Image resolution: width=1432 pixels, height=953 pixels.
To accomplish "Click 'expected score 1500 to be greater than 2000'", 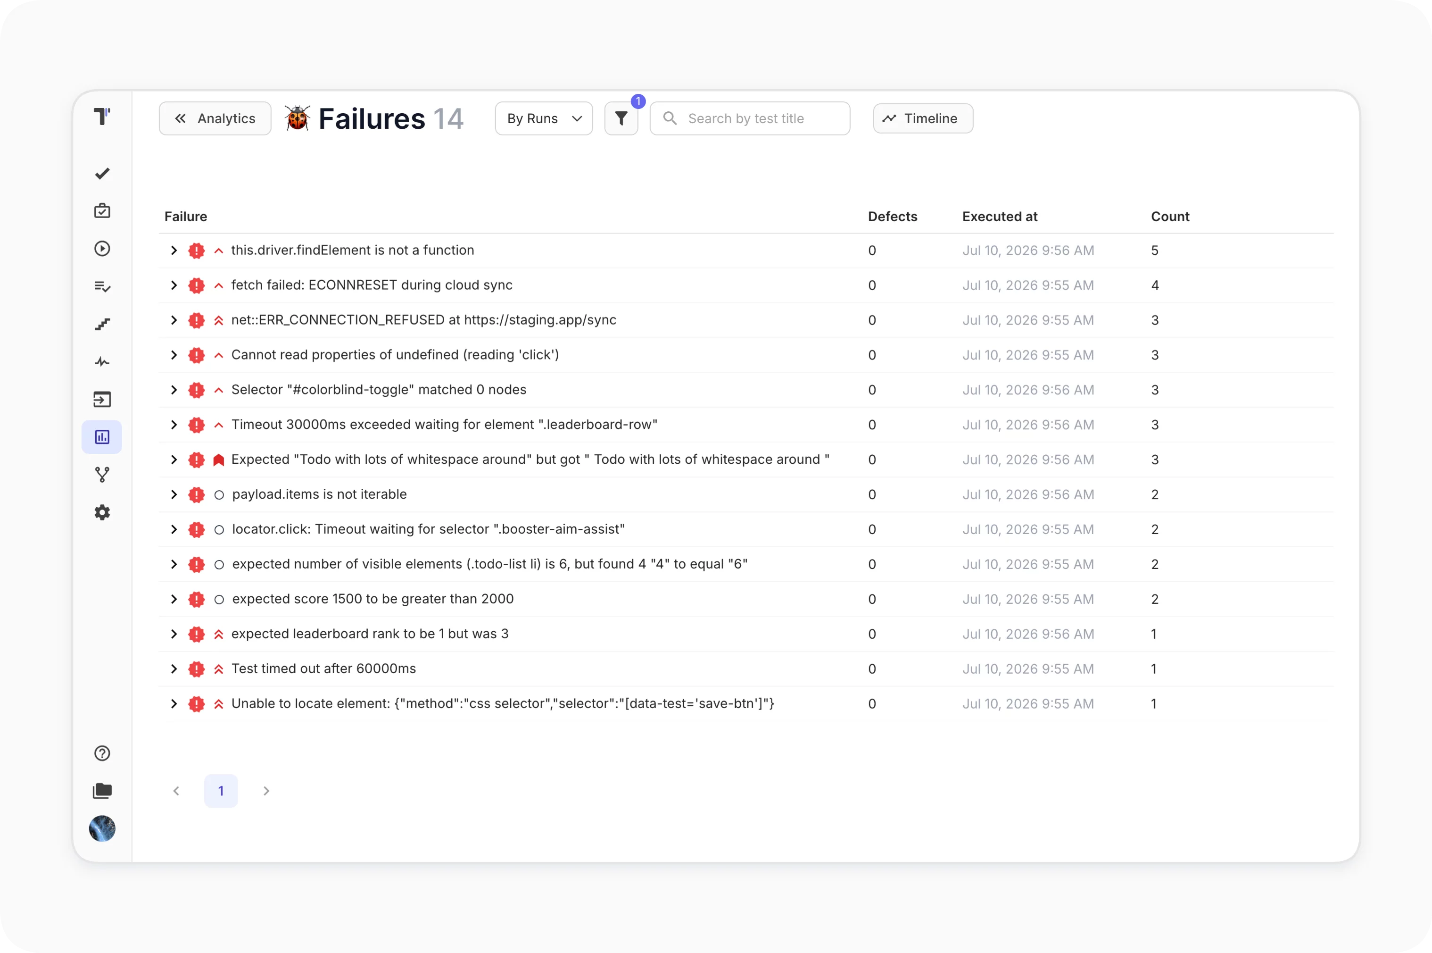I will tap(373, 599).
